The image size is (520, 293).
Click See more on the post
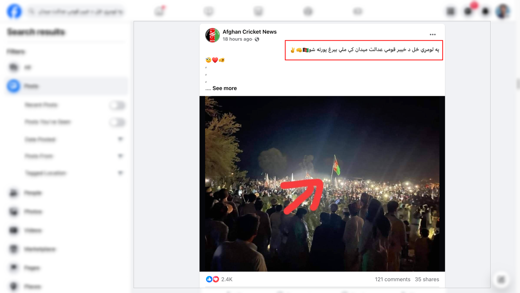coord(225,88)
